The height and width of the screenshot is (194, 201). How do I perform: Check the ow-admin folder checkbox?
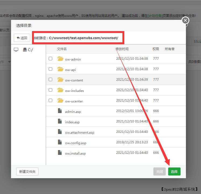tap(50, 59)
